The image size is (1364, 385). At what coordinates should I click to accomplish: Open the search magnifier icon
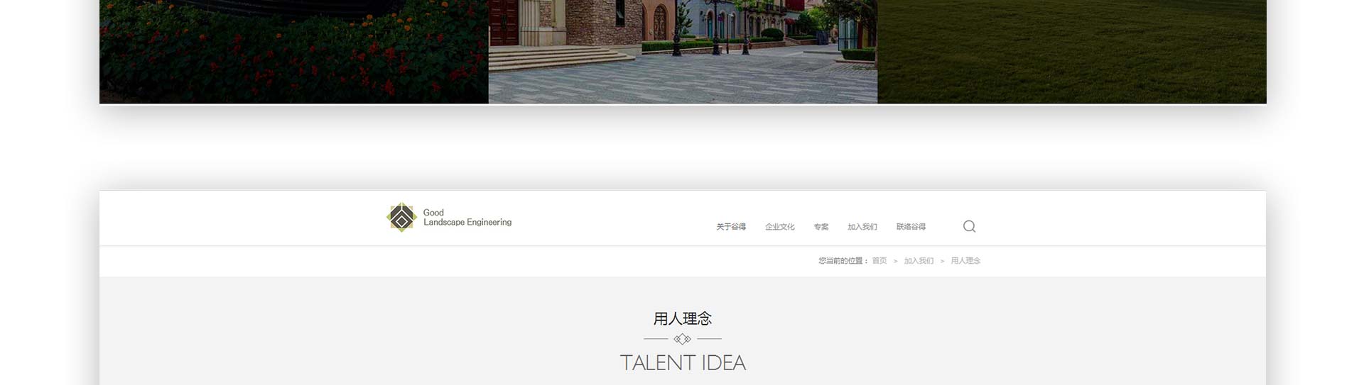click(969, 226)
